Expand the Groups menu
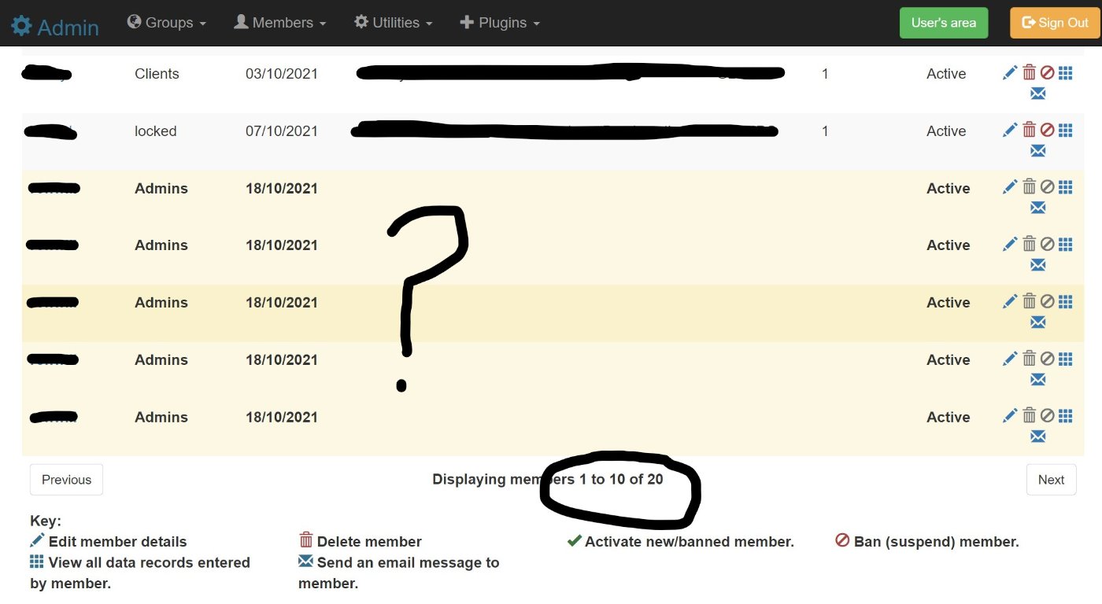Image resolution: width=1102 pixels, height=604 pixels. (x=166, y=23)
